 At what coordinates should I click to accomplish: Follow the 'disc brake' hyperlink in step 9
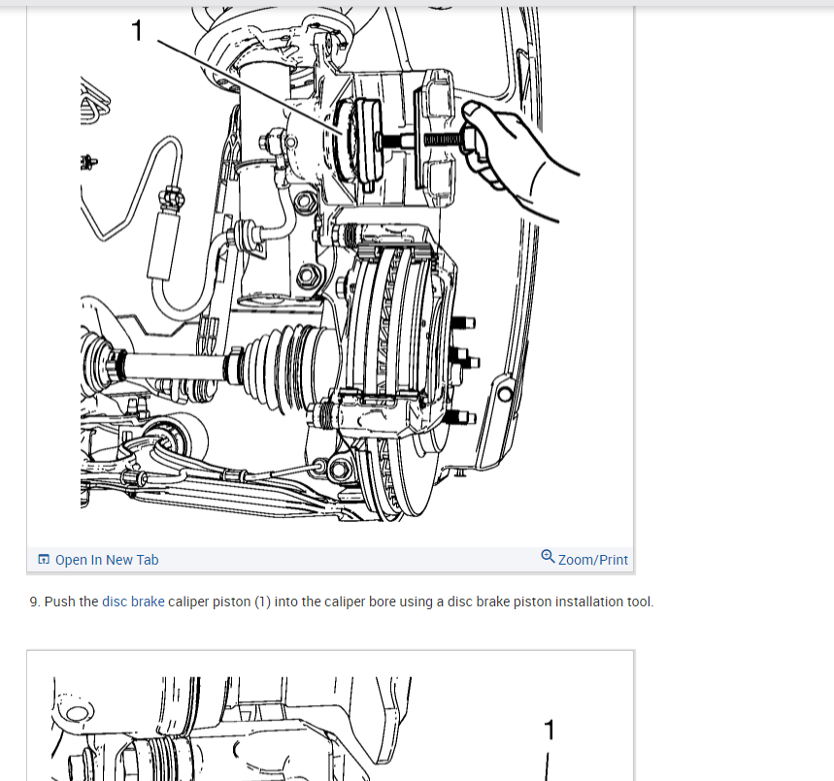[133, 602]
